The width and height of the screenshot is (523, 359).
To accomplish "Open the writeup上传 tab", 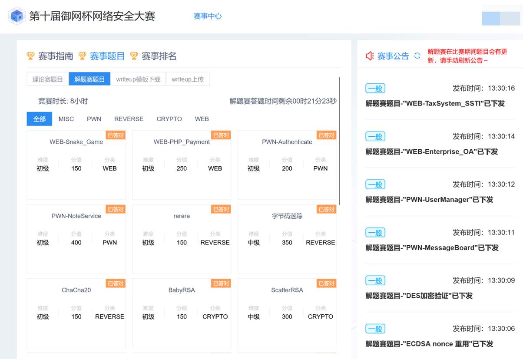I will pos(188,79).
